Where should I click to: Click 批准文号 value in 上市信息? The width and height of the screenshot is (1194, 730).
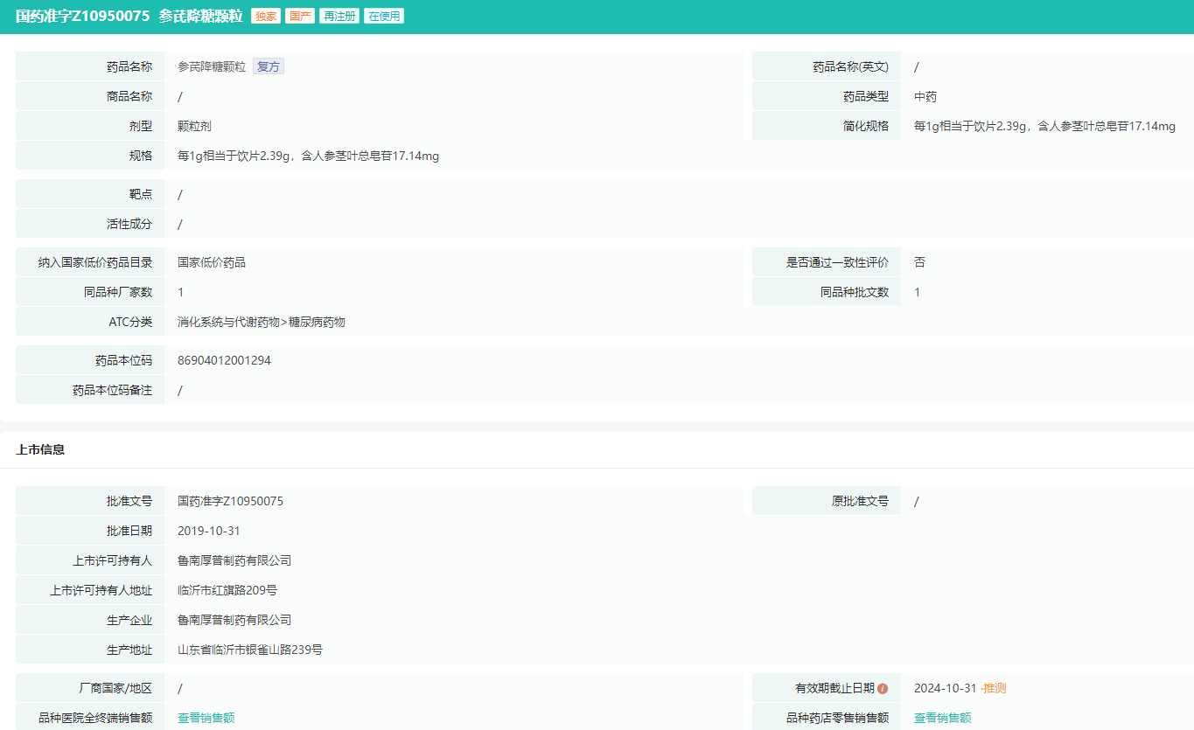230,501
